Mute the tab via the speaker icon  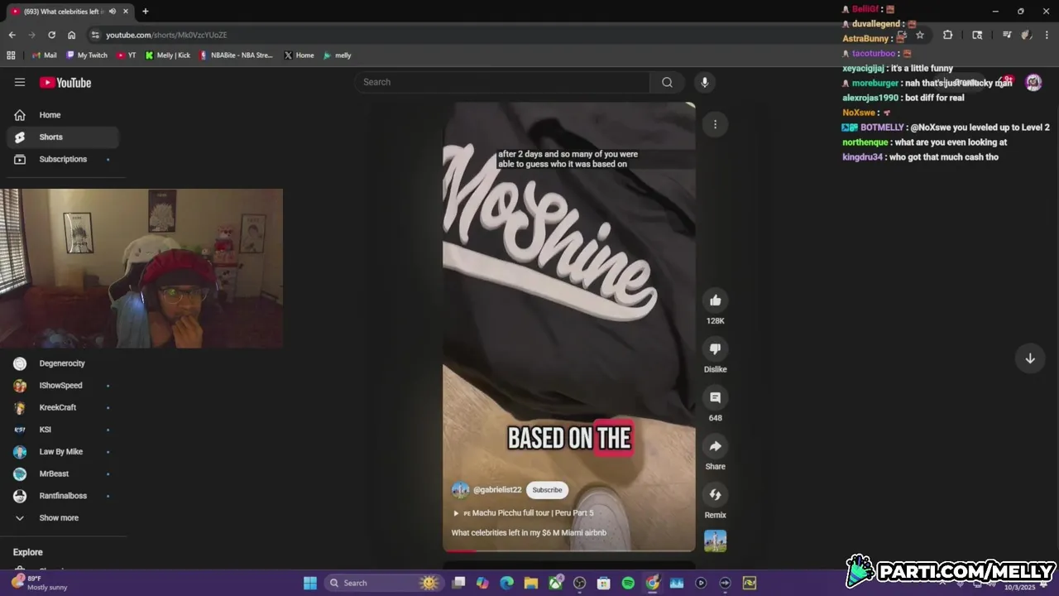pos(113,12)
